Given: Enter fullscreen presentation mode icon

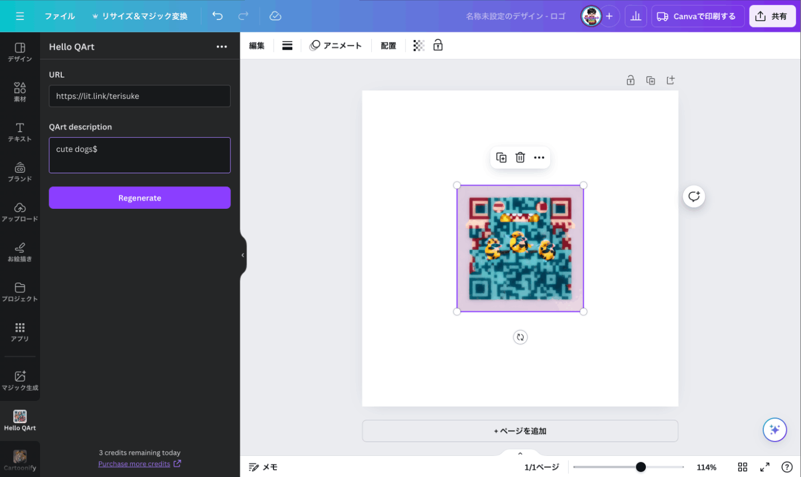Looking at the screenshot, I should click(x=765, y=467).
